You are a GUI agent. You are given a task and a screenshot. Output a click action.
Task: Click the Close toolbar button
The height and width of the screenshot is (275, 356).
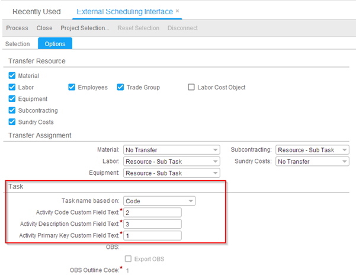(44, 28)
